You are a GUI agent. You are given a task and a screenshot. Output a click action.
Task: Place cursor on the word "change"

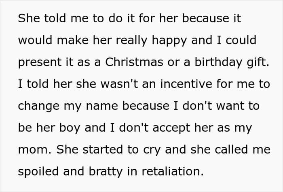(39, 106)
